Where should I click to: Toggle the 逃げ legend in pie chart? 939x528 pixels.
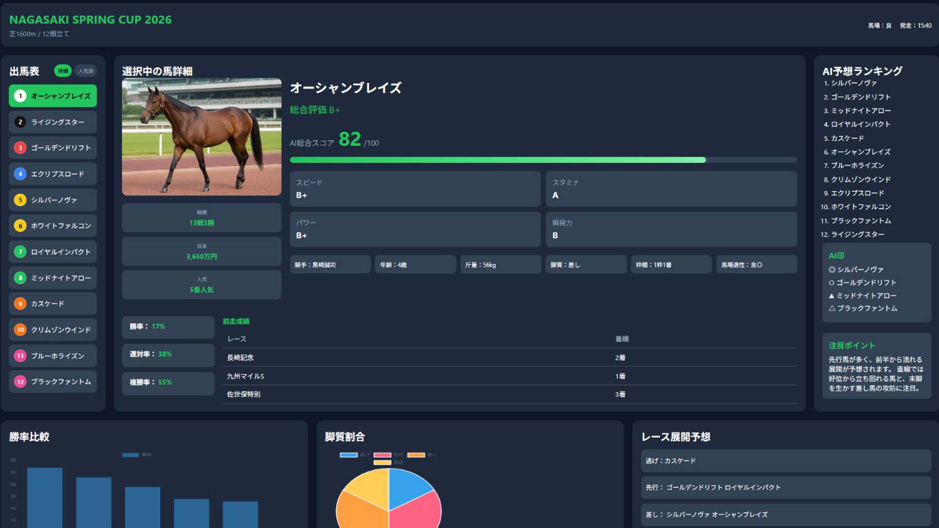(x=355, y=454)
